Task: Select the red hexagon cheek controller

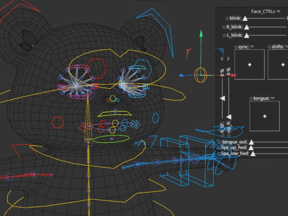Action: tap(58, 122)
